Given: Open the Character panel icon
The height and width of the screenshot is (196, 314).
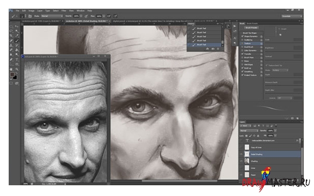Looking at the screenshot, I should 235,38.
